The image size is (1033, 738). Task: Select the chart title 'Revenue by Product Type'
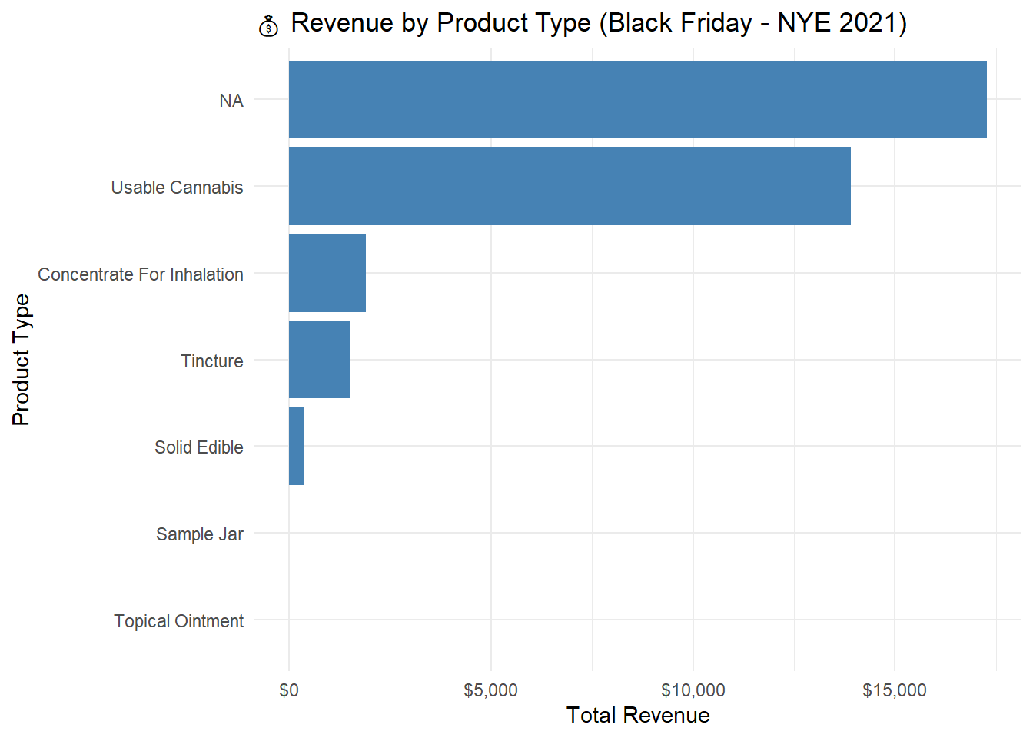click(598, 23)
